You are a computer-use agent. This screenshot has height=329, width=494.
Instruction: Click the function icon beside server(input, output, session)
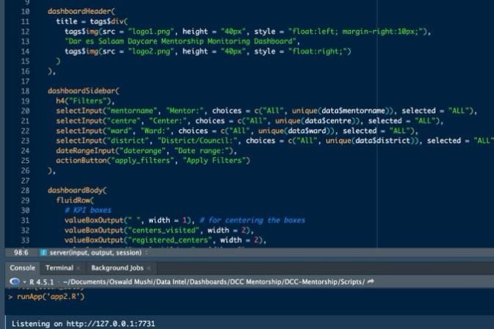pyautogui.click(x=43, y=252)
